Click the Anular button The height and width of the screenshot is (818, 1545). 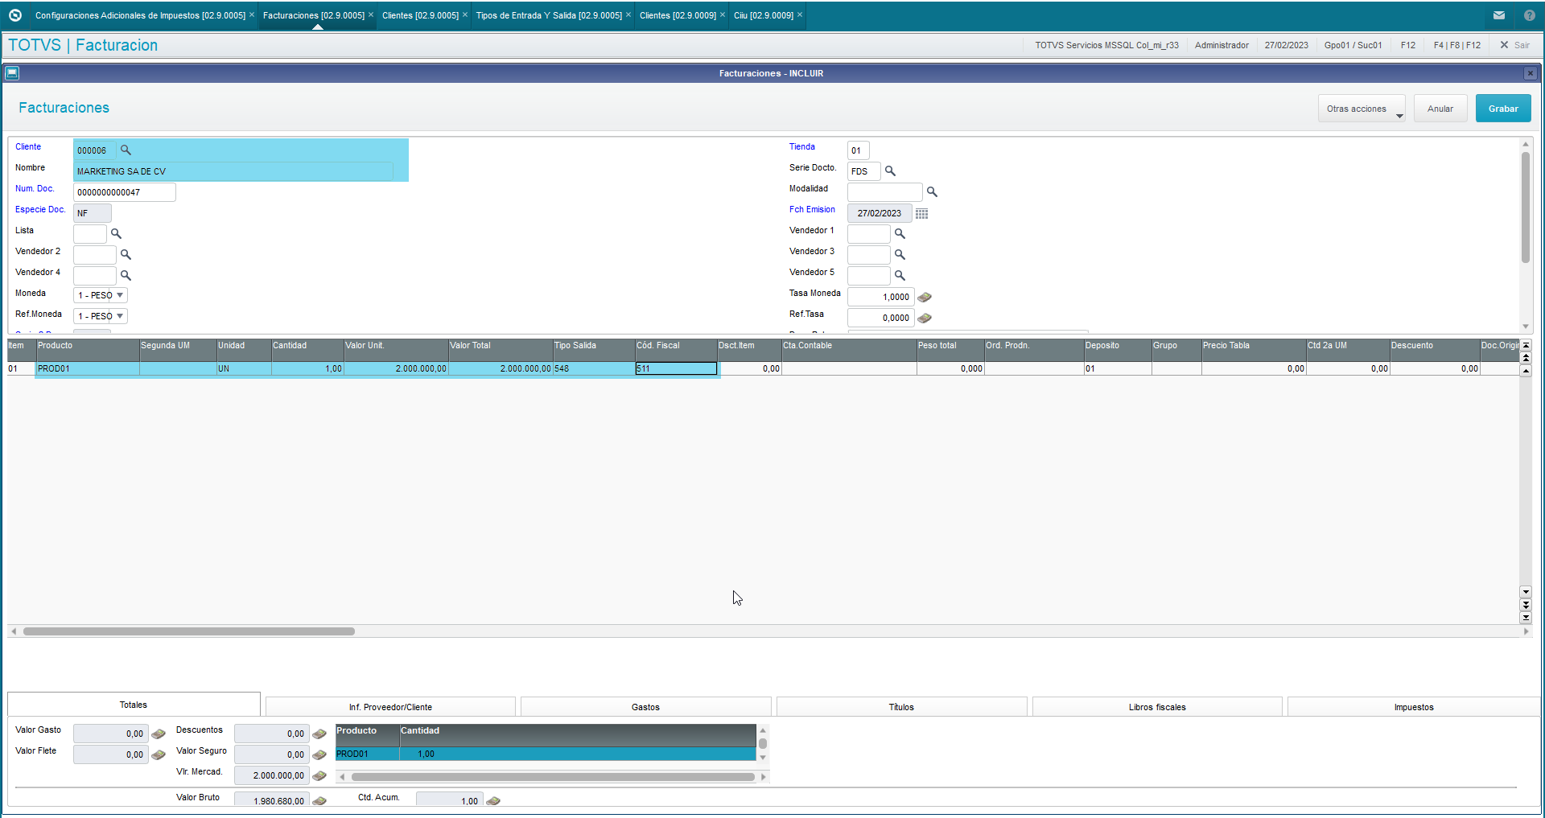(x=1440, y=109)
